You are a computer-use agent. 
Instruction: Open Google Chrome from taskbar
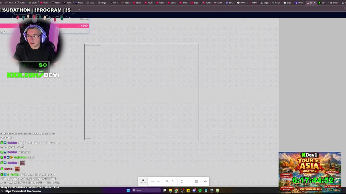coord(176,190)
